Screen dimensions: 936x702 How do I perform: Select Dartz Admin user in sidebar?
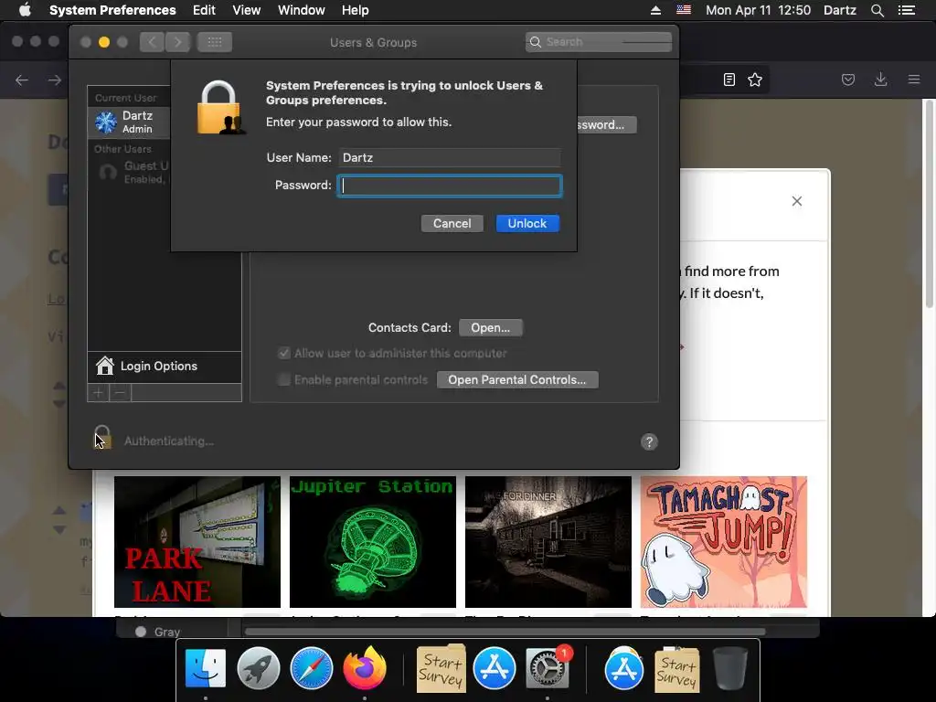(129, 122)
